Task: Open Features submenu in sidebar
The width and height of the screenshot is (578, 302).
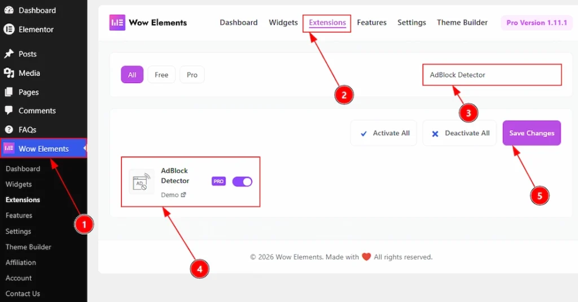Action: click(19, 215)
